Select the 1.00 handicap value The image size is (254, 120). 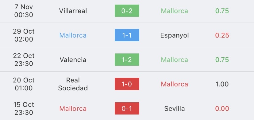pos(222,84)
